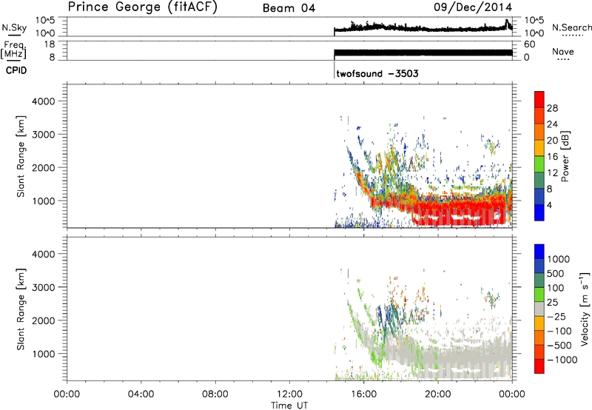Click the date '09/Dec/2014'
The width and height of the screenshot is (592, 410).
473,7
